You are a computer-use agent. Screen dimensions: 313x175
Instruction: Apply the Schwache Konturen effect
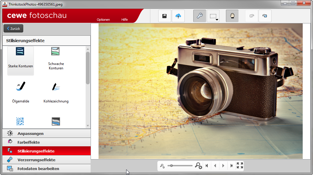(56, 61)
